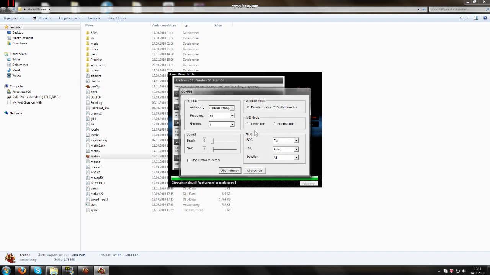Click the Explorer back navigation arrow
The image size is (490, 275).
(x=4, y=9)
